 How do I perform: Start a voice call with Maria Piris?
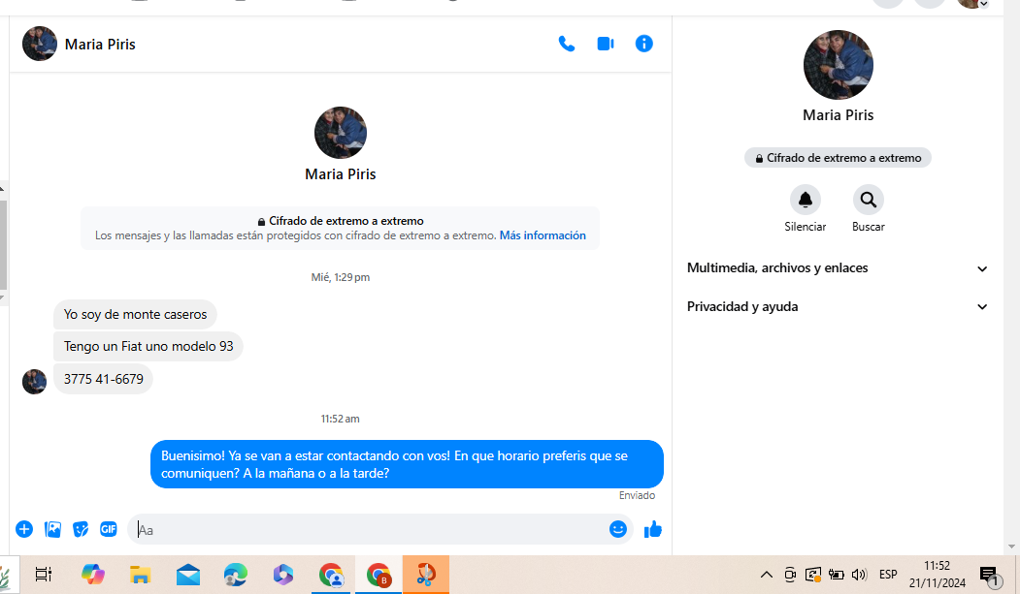[x=567, y=44]
